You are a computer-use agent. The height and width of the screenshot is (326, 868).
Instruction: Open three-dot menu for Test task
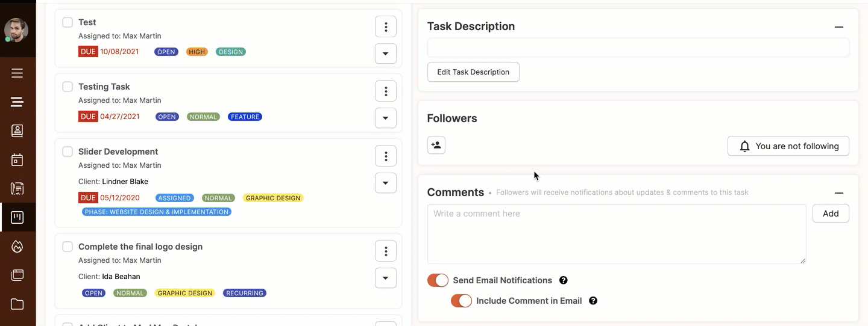pyautogui.click(x=386, y=26)
